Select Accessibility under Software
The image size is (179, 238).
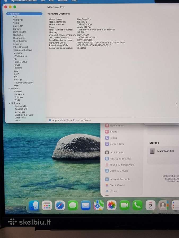point(21,106)
